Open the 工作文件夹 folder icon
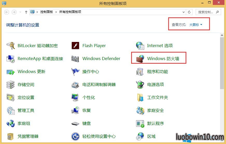 [140, 97]
